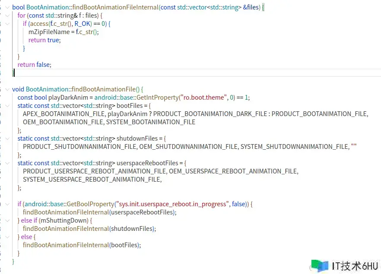Screen dimensions: 381x274
Task: Click the "ro.boot.theme" string literal
Action: click(203, 98)
